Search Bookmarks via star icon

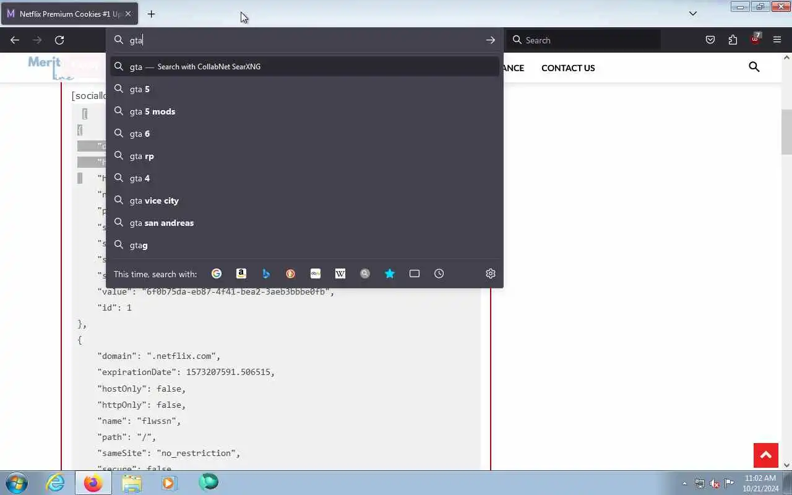tap(390, 273)
